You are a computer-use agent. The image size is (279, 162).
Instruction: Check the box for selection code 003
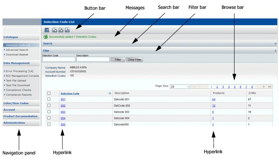tap(49, 112)
